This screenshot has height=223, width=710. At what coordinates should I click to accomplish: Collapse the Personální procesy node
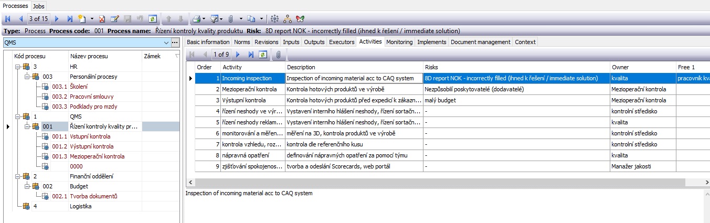pos(27,77)
